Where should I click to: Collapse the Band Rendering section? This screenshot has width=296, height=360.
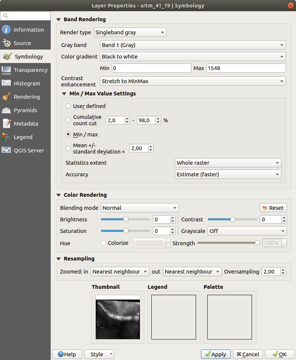pos(59,19)
